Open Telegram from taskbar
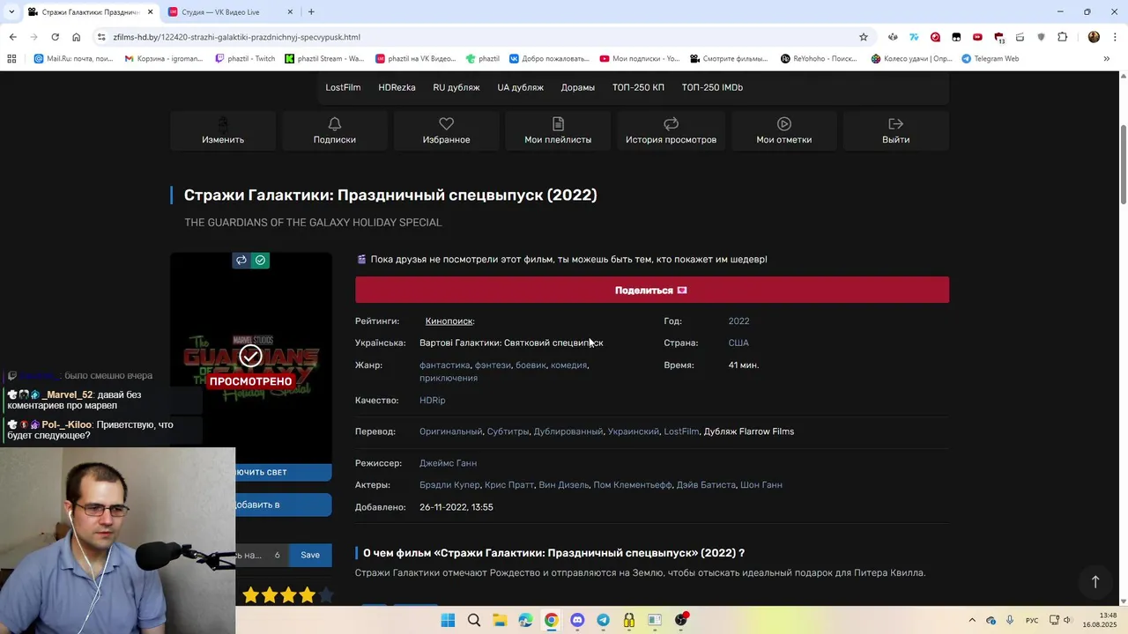 pyautogui.click(x=603, y=620)
